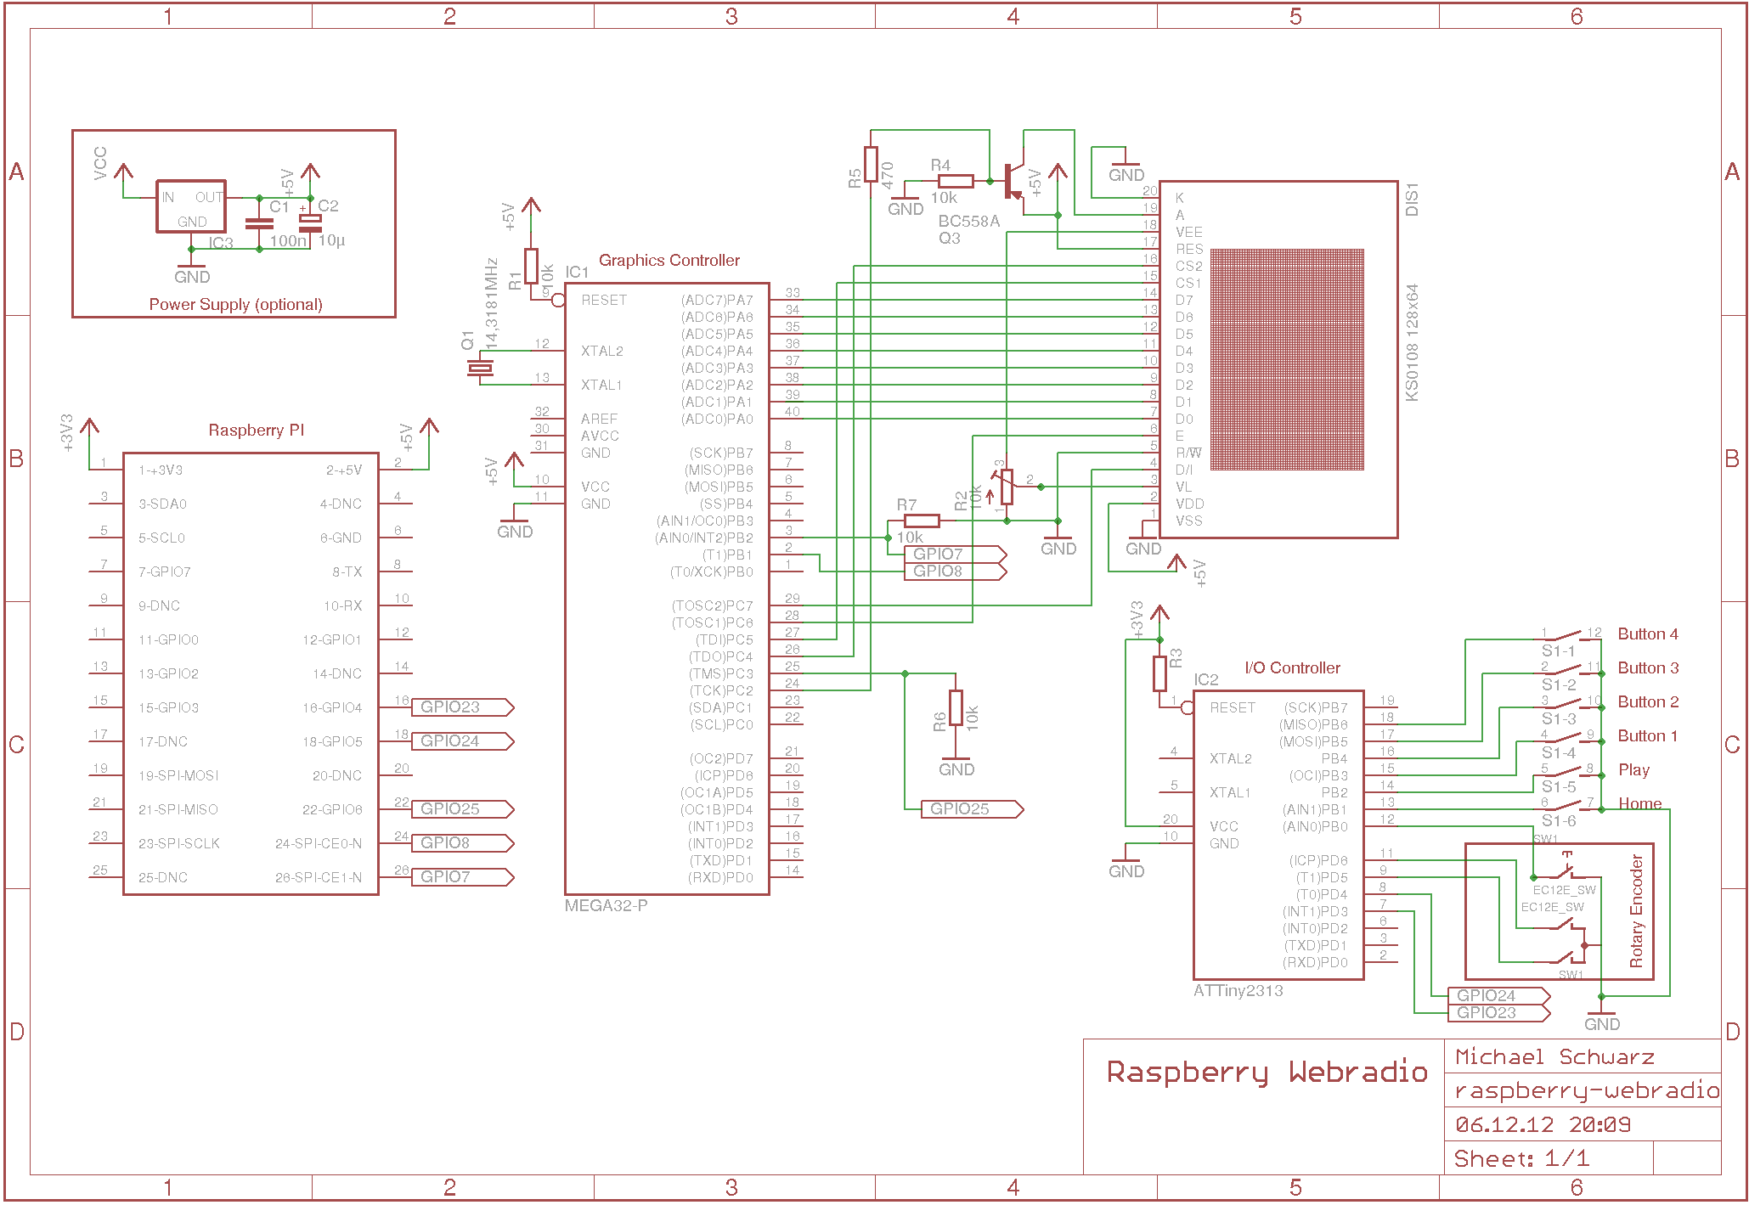Select the R4 10k resistor symbol
This screenshot has height=1205, width=1749.
[x=956, y=181]
